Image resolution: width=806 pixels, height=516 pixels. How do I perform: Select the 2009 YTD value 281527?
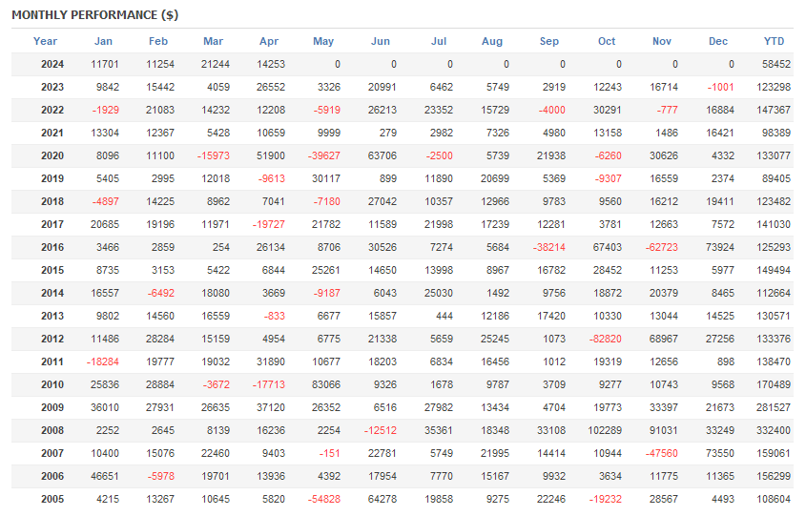[x=774, y=407]
